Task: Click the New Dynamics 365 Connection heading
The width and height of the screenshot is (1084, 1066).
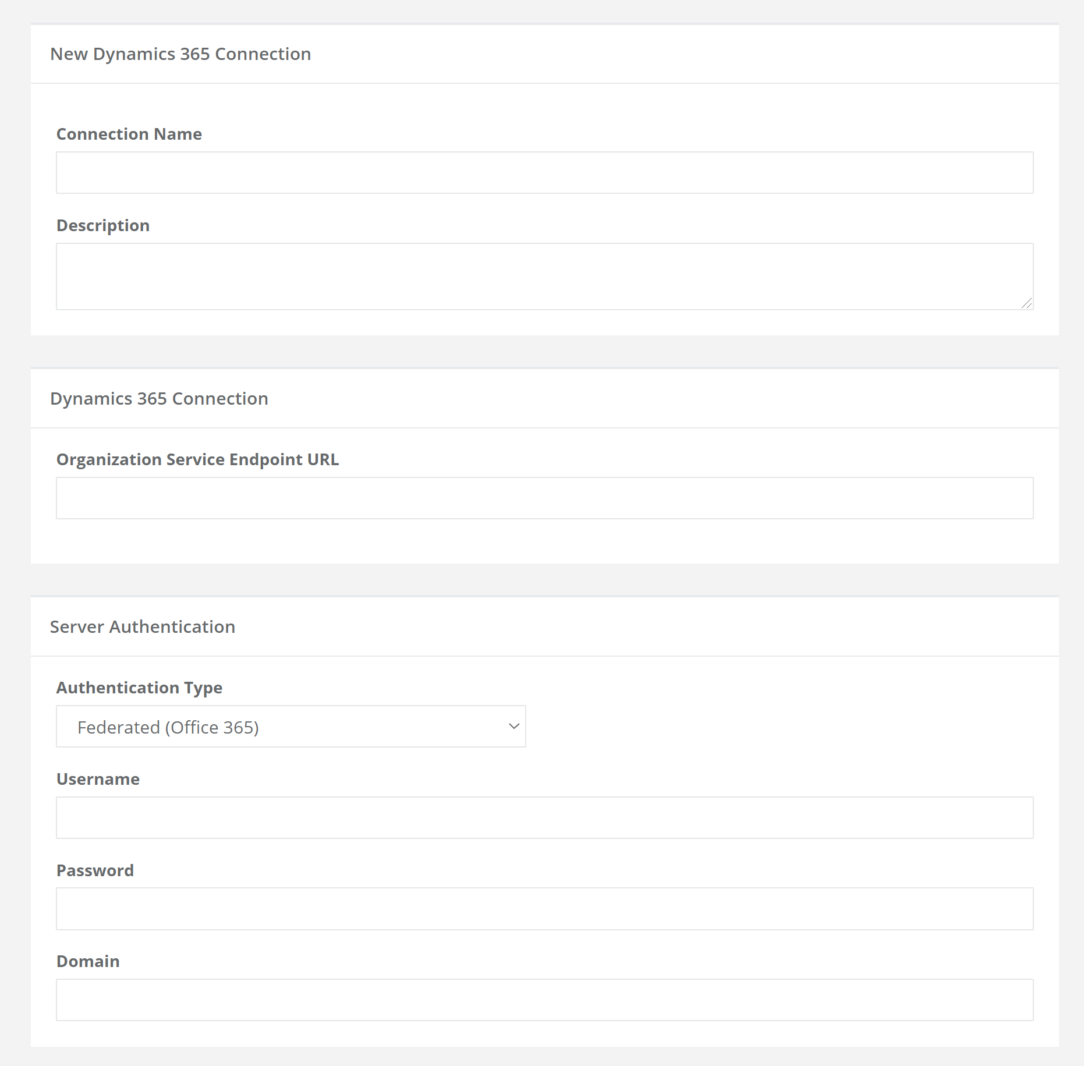Action: [180, 54]
